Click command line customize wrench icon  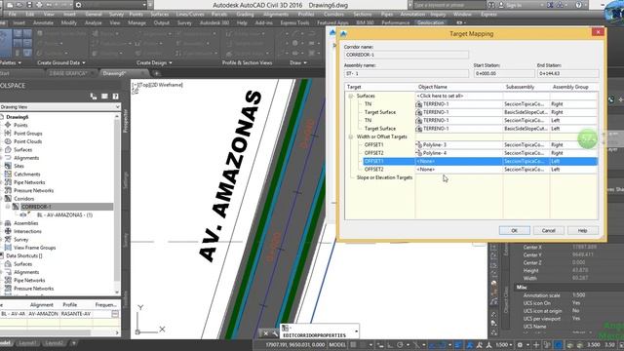pyautogui.click(x=275, y=333)
